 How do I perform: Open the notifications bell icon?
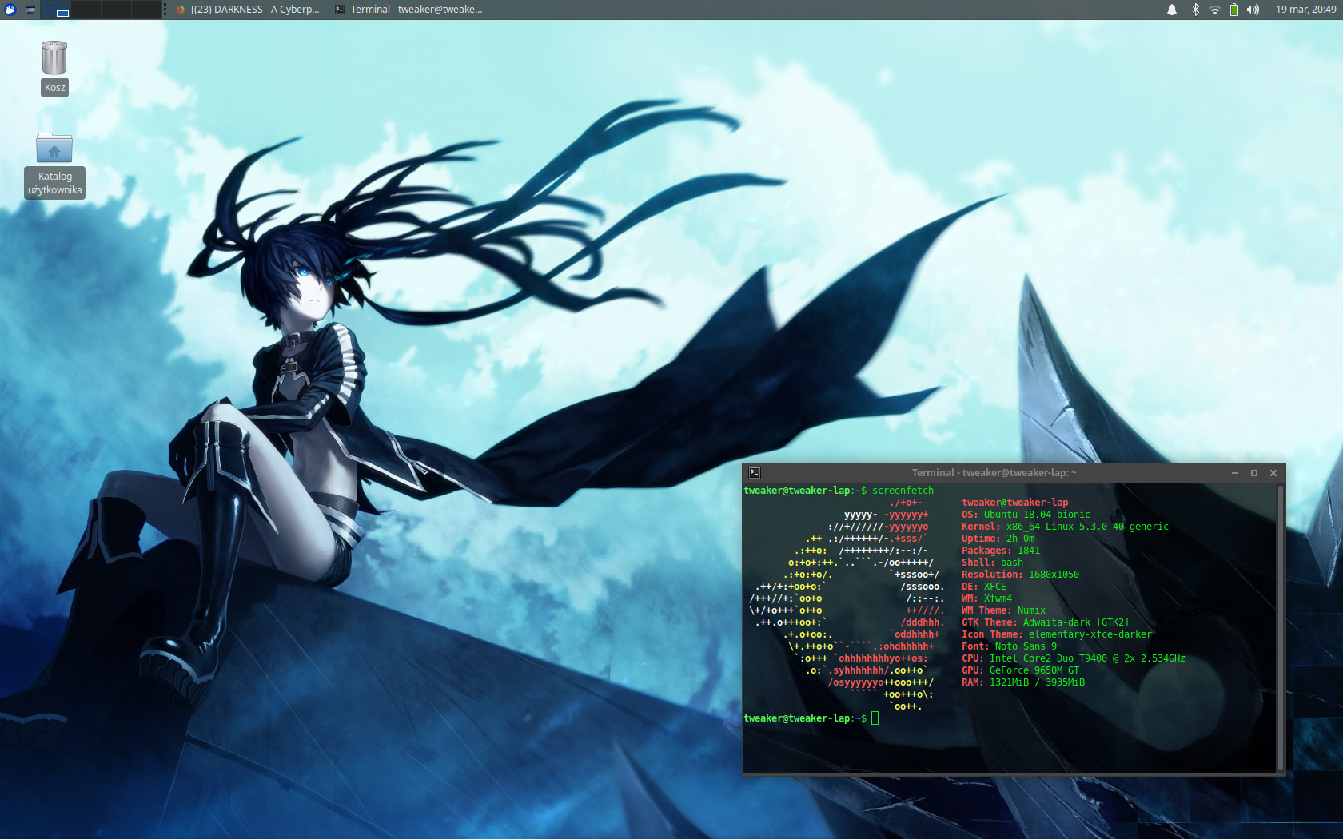coord(1172,10)
